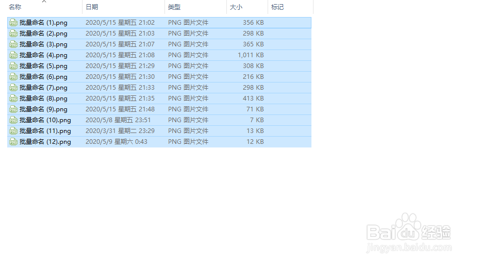
Task: Select file name 批量命名 (9).png
Action: click(x=43, y=109)
